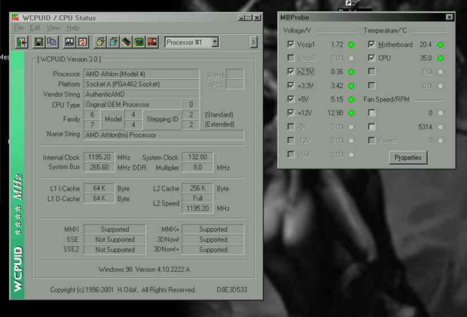Click the exit door icon in WCPUID toolbar
This screenshot has height=317, width=467.
tap(21, 42)
